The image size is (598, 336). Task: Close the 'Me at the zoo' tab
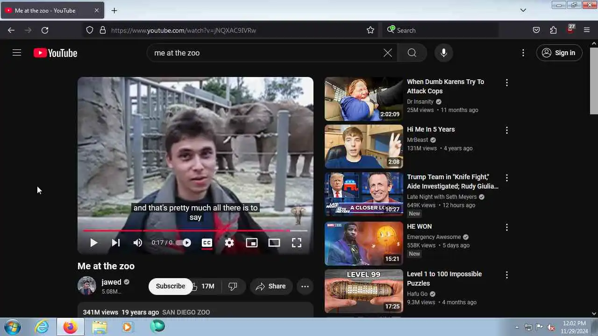97,10
